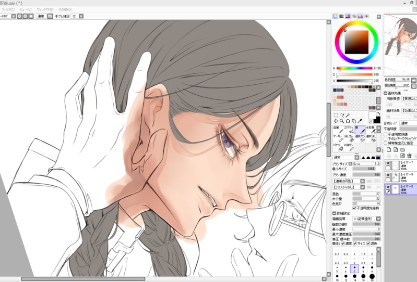
Task: Click the white foreground color swatch
Action: point(372,116)
